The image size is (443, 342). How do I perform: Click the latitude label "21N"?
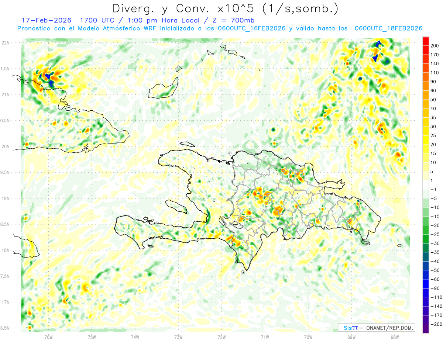pyautogui.click(x=5, y=95)
